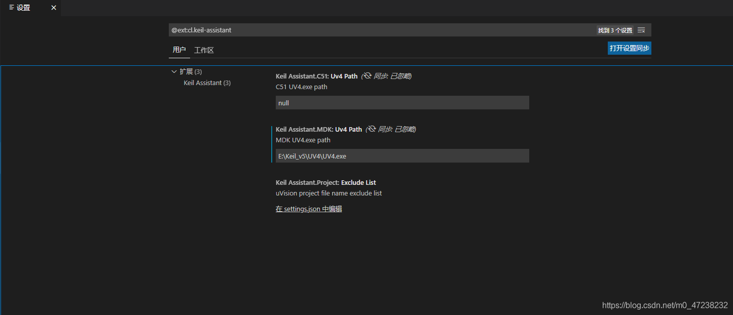Click the clear settings search filter icon
Screen dimensions: 733x315
(x=641, y=30)
